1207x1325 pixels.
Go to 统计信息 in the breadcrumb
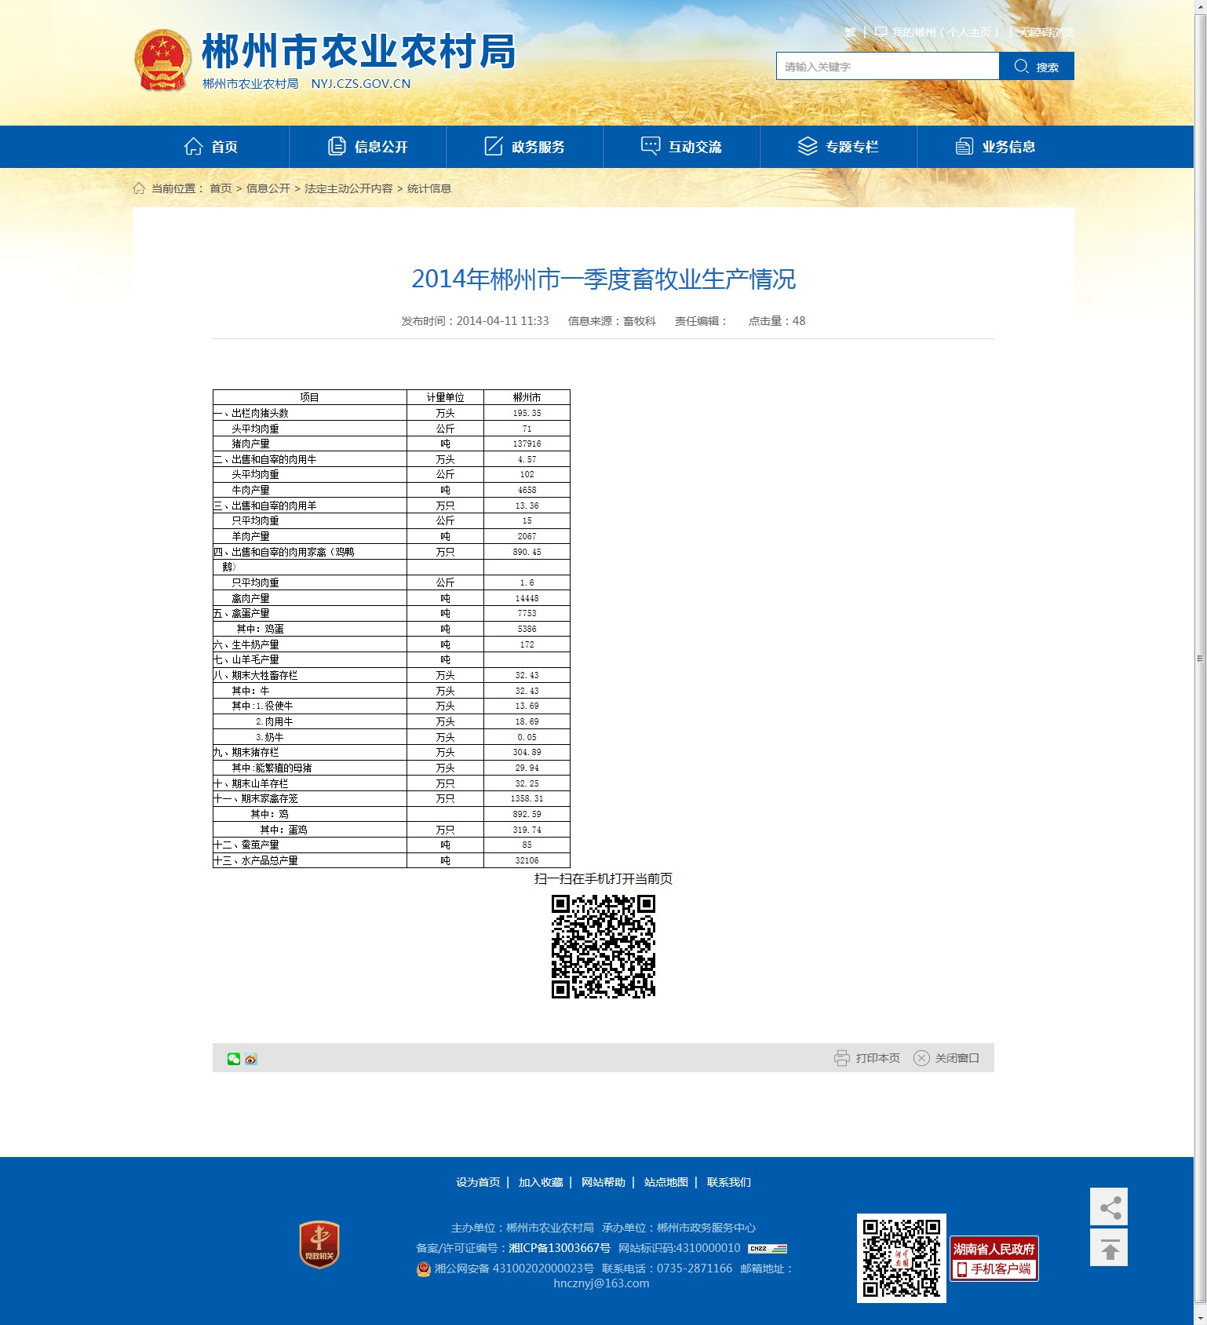(x=429, y=188)
